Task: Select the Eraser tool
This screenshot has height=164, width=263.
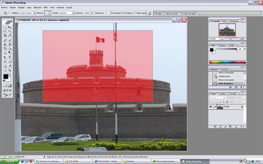Action: pos(5,49)
